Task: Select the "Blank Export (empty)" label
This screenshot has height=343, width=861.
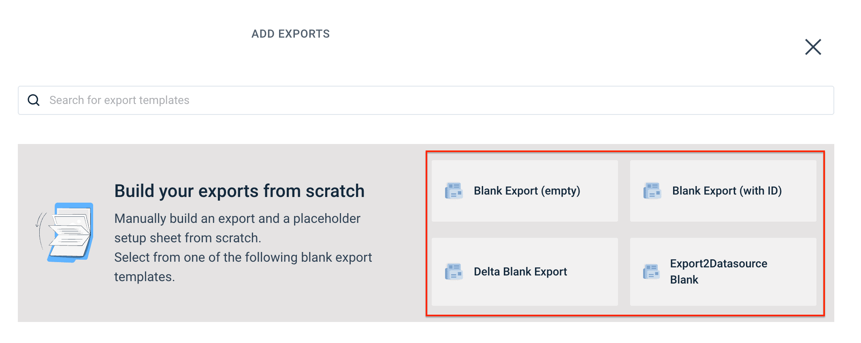Action: tap(527, 191)
